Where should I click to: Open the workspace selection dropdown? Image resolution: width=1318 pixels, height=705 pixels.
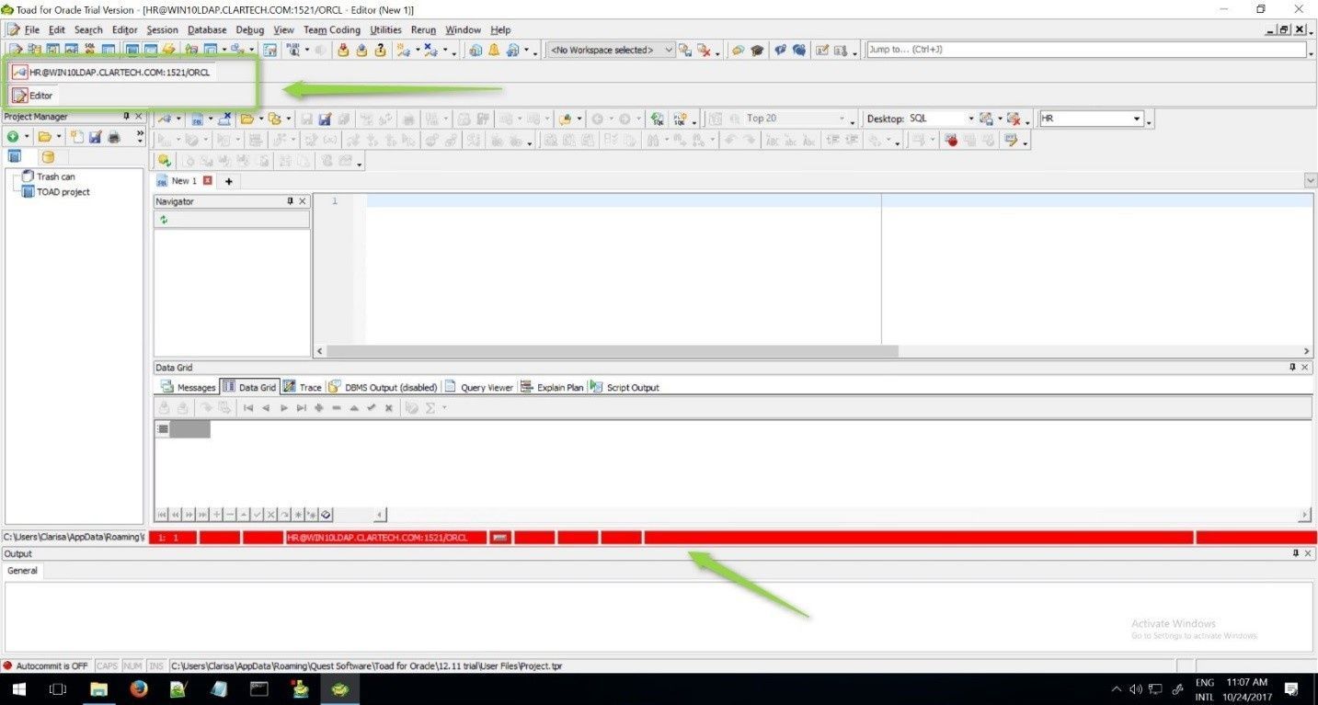pos(668,50)
